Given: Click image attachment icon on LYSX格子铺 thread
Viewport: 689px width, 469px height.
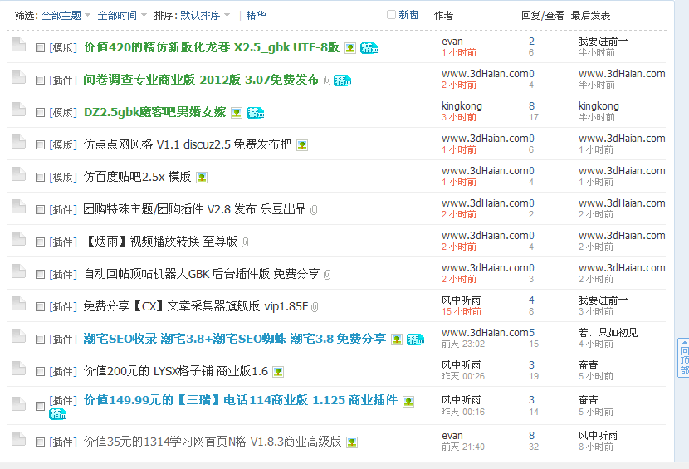Looking at the screenshot, I should [x=278, y=372].
